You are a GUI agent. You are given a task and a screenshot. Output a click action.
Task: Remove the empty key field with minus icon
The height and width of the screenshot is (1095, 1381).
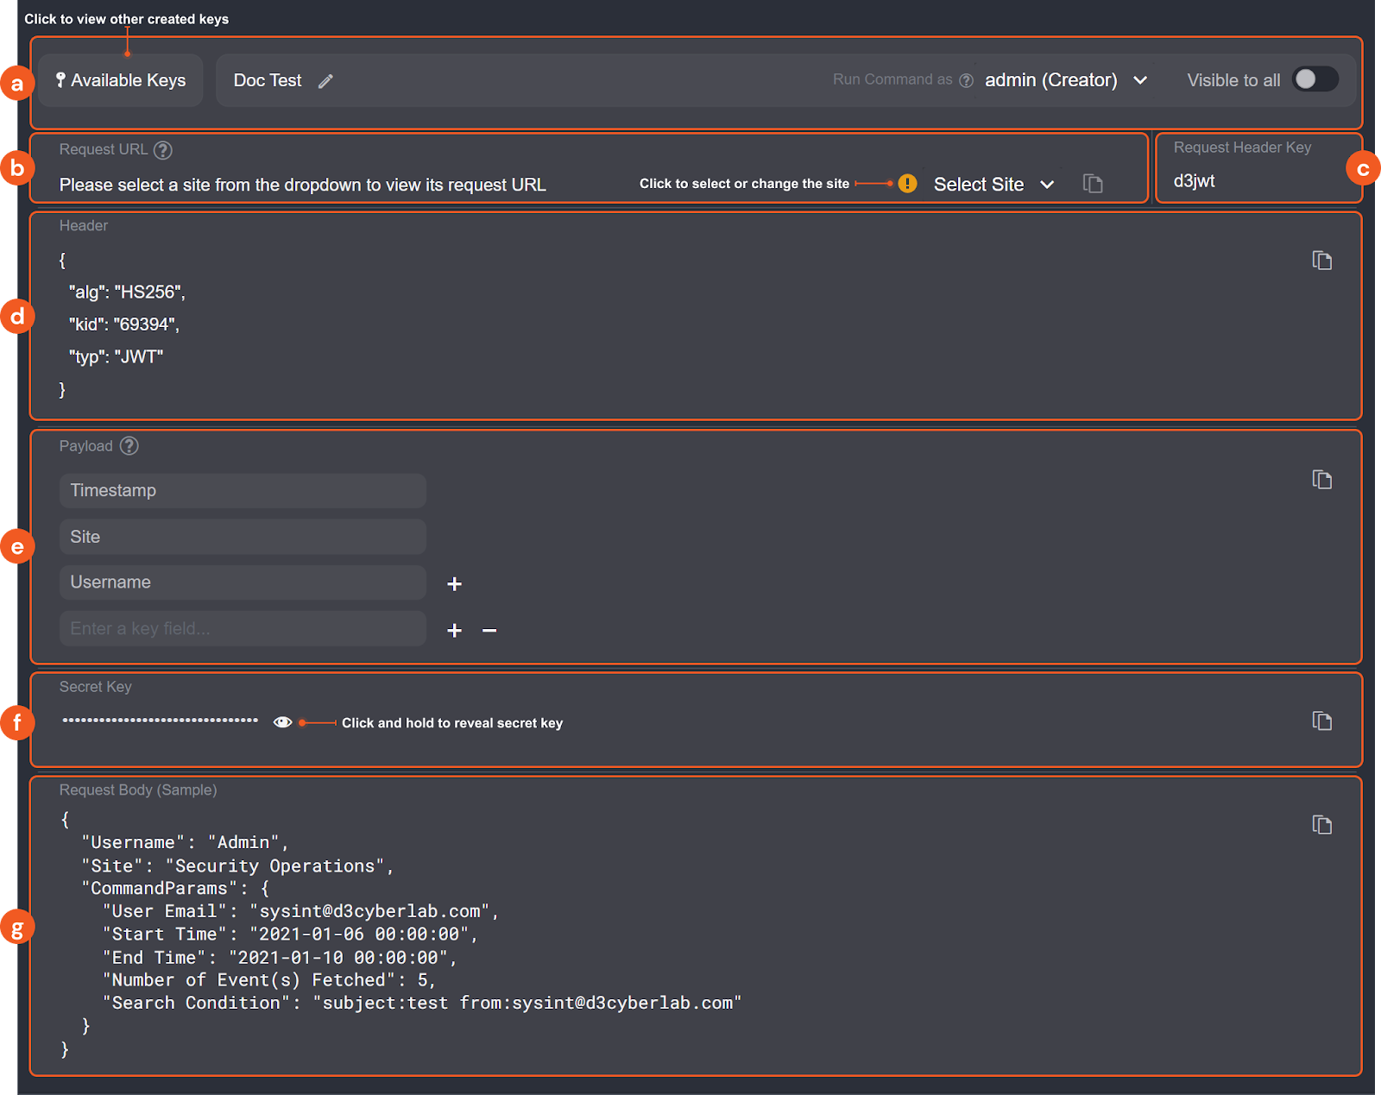click(x=489, y=631)
